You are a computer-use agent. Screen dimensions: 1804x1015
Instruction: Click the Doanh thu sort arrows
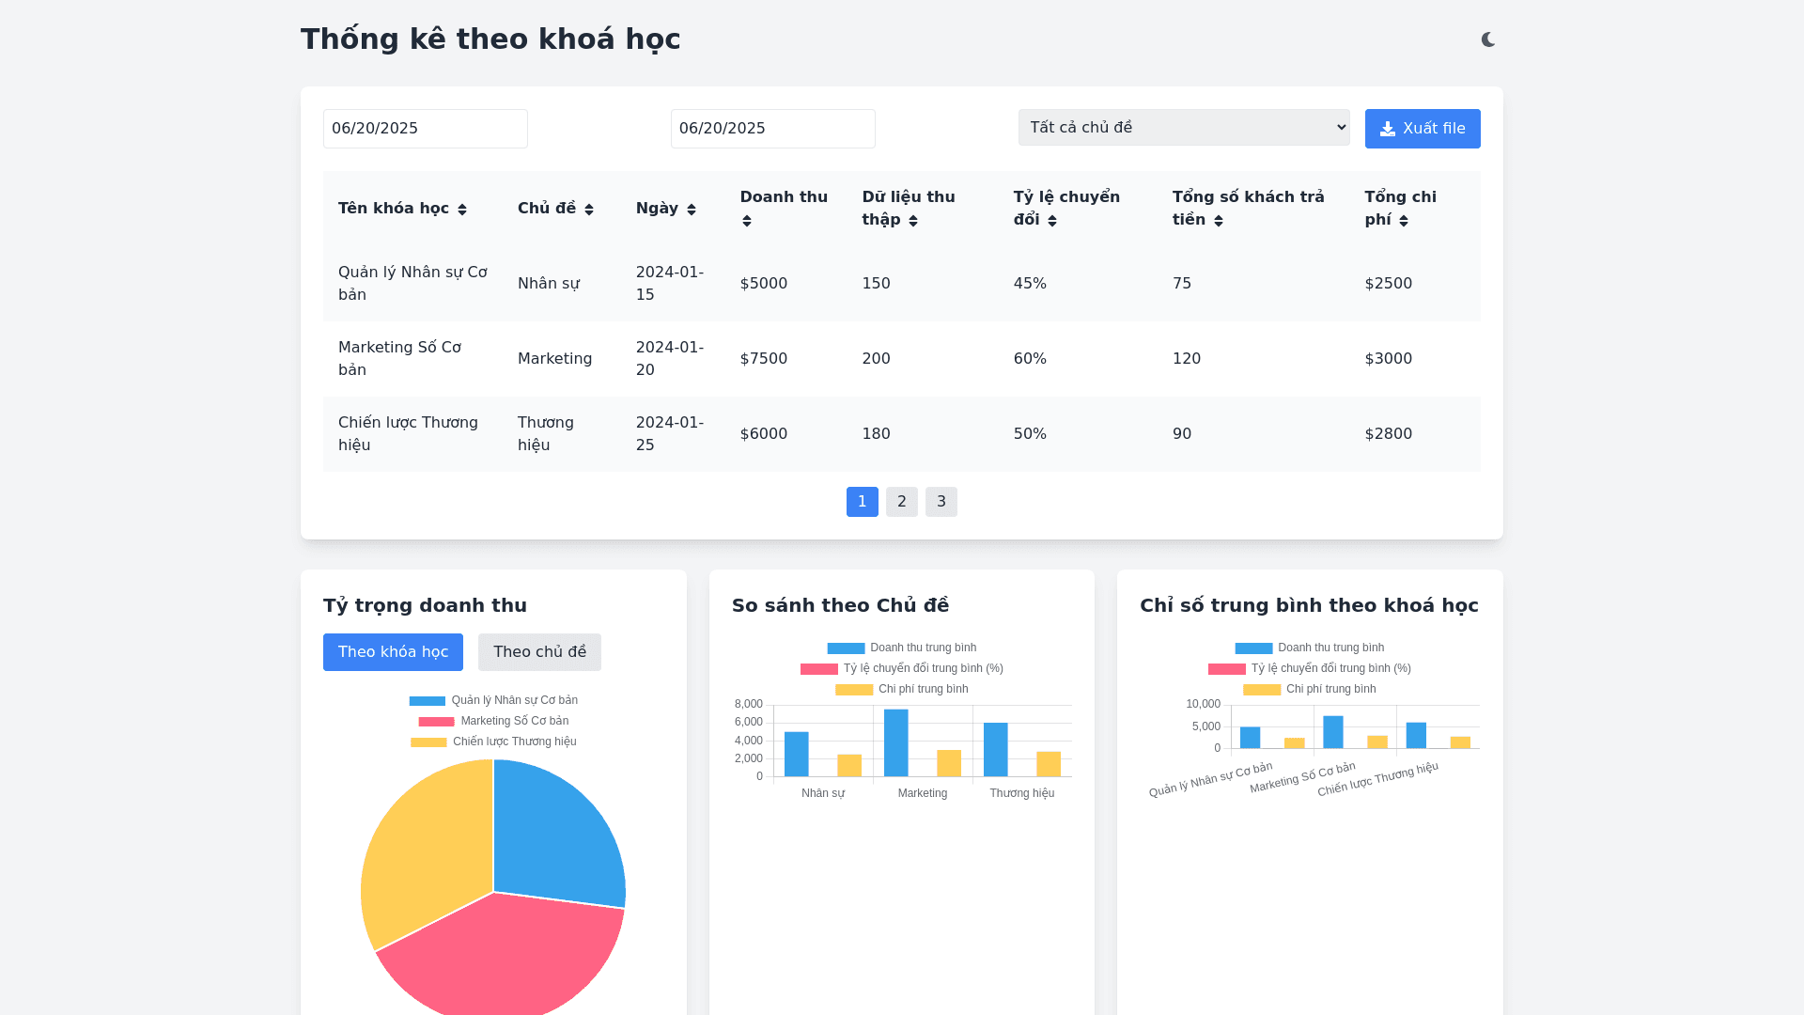click(747, 221)
